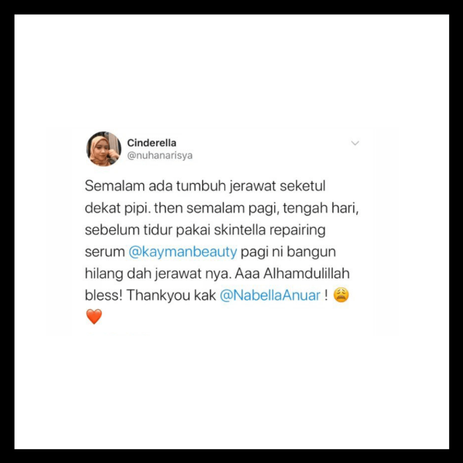Click the words 'dekat pipi.'
The height and width of the screenshot is (463, 463).
point(118,208)
